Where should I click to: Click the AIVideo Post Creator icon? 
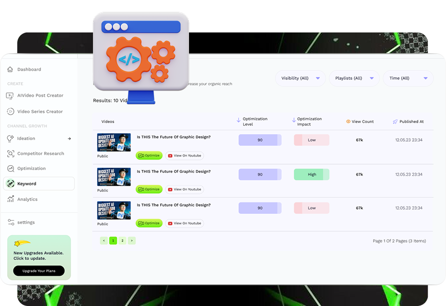[10, 96]
